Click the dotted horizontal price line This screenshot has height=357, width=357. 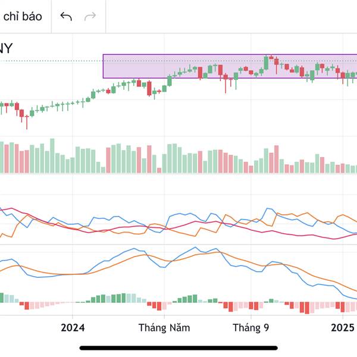click(51, 61)
